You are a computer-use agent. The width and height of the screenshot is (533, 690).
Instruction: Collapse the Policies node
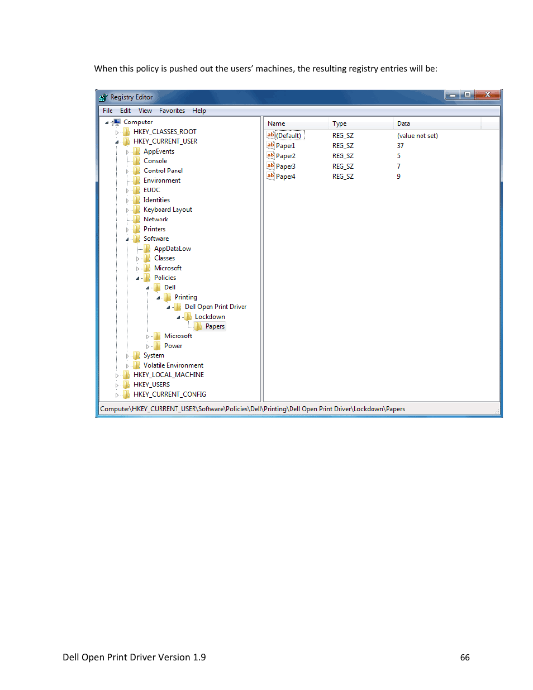pyautogui.click(x=137, y=278)
